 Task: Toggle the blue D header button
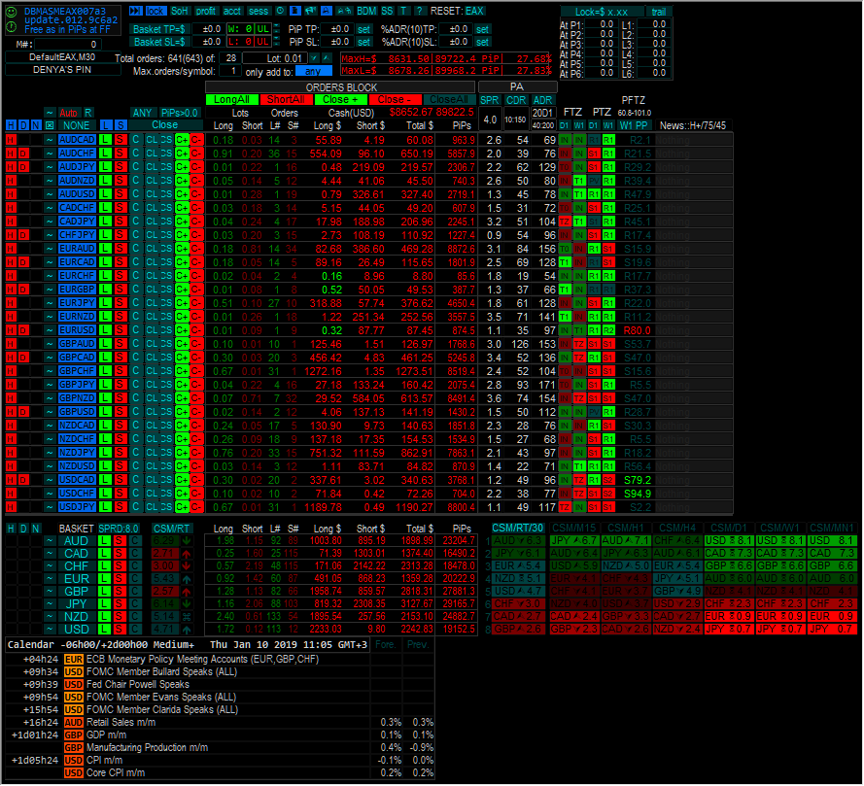tap(23, 125)
